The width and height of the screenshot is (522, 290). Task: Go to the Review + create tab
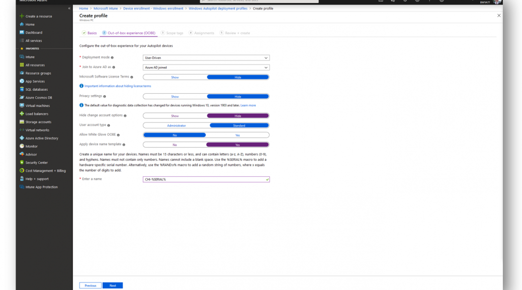[x=235, y=33]
